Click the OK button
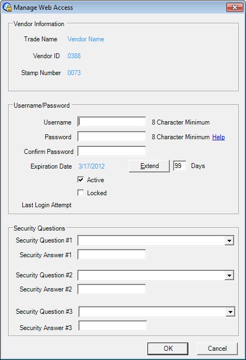The height and width of the screenshot is (360, 246). [168, 349]
